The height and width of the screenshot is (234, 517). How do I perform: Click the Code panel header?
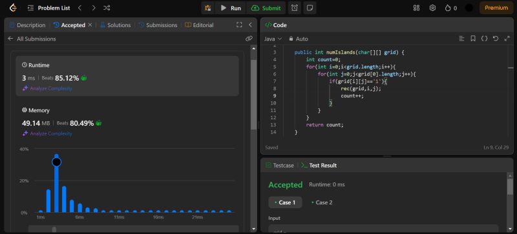coord(277,25)
